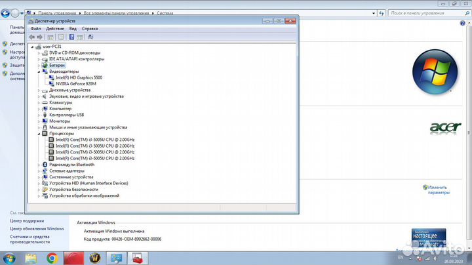Viewport: 472px width, 265px height.
Task: Click the genuine Microsoft software badge
Action: [429, 238]
